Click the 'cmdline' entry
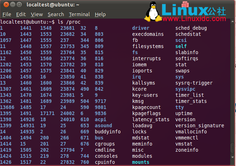This screenshot has width=236, height=166. (x=105, y=150)
